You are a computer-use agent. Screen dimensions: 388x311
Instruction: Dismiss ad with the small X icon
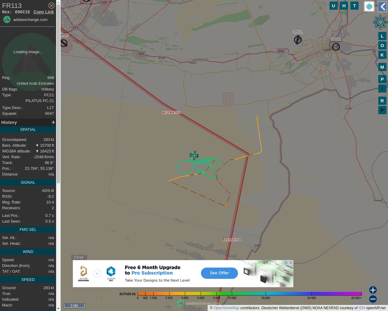point(291,262)
